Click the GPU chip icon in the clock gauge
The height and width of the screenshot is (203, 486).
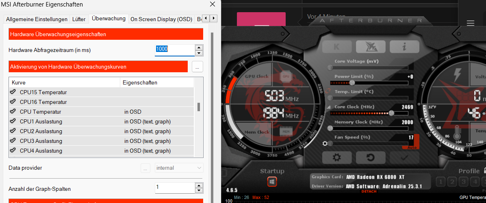point(285,76)
